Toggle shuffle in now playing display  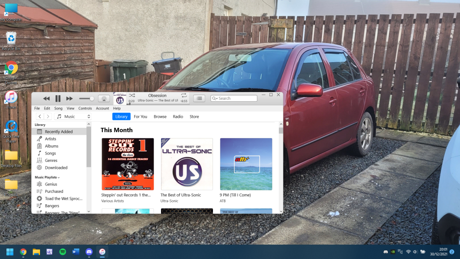[x=132, y=95]
